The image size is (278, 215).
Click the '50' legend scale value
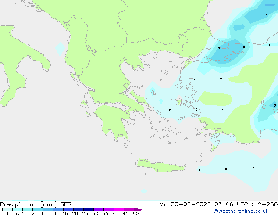point(136,213)
